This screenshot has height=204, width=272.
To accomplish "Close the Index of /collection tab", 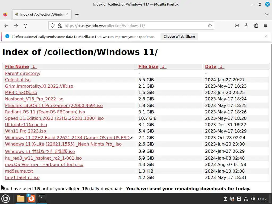I will [67, 14].
